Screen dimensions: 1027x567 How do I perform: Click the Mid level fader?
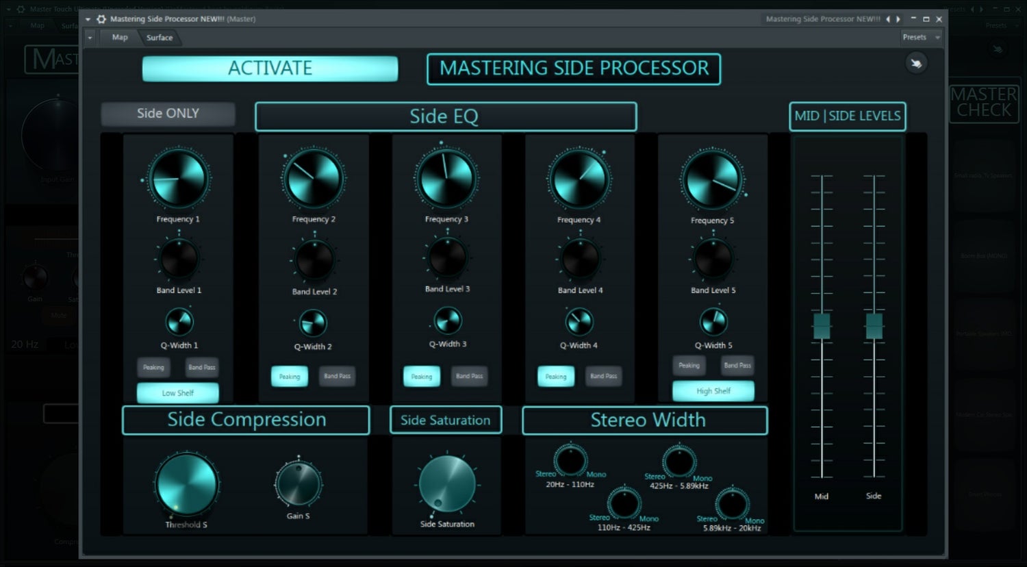click(x=821, y=327)
